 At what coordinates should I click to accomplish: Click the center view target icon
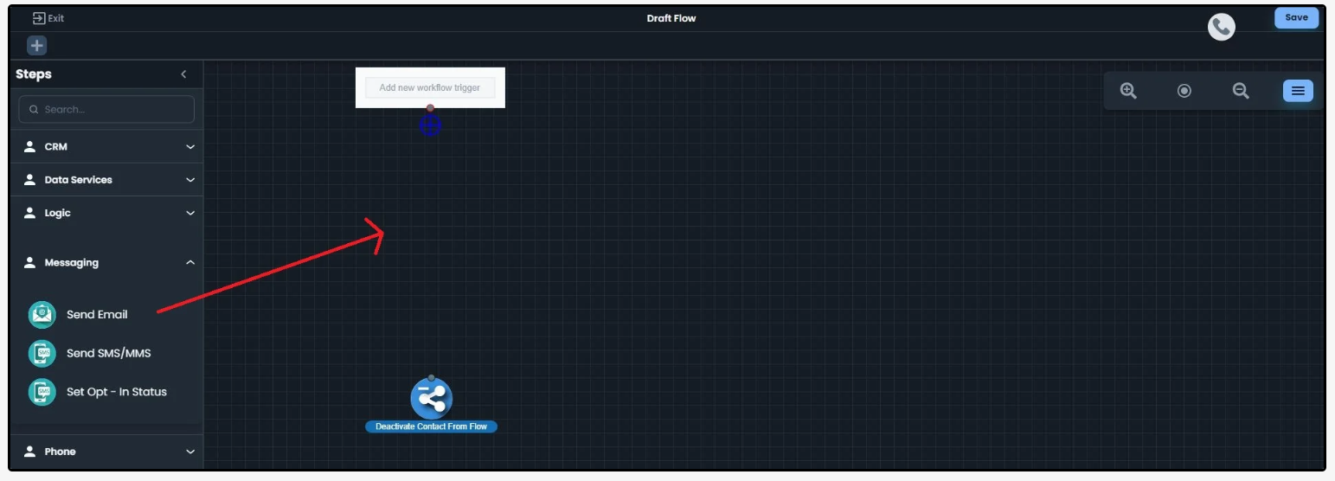click(x=1184, y=91)
